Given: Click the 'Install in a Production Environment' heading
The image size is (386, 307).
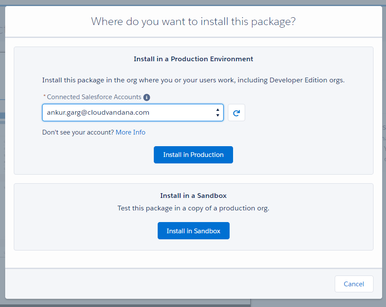Looking at the screenshot, I should tap(193, 59).
